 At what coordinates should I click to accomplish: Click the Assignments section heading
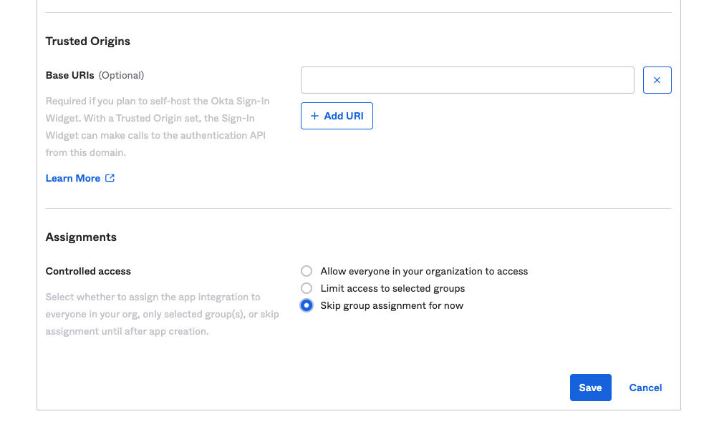pos(81,237)
